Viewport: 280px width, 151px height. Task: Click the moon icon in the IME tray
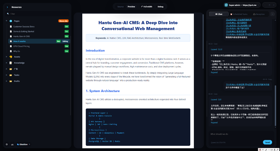click(266, 150)
